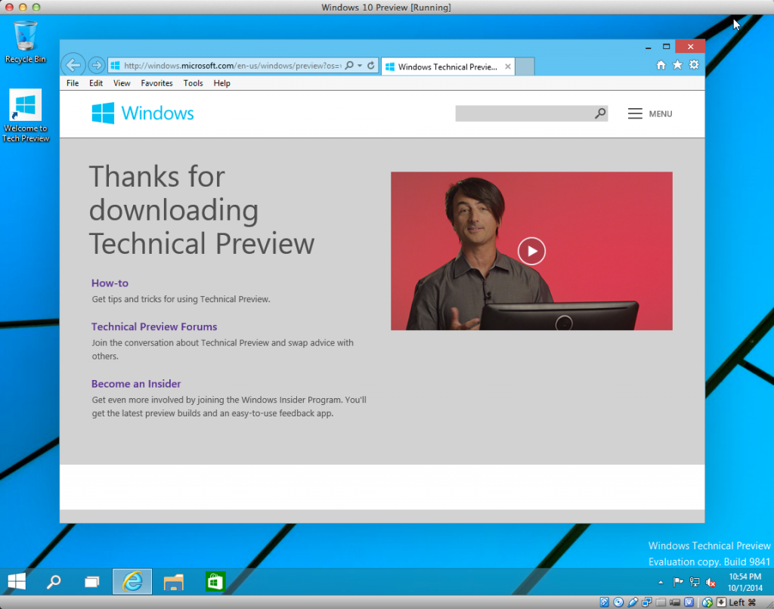Click the webpage search magnifier icon

click(599, 113)
